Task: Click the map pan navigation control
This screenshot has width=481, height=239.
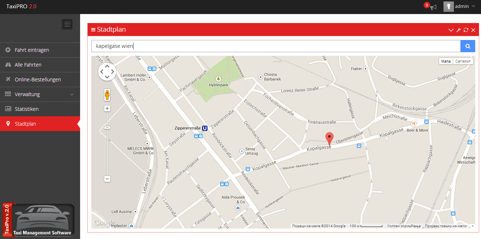Action: [x=107, y=72]
